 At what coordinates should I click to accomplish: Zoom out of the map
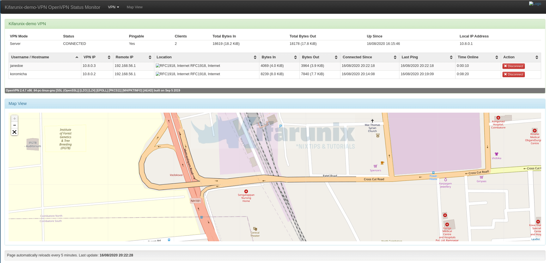pyautogui.click(x=14, y=125)
